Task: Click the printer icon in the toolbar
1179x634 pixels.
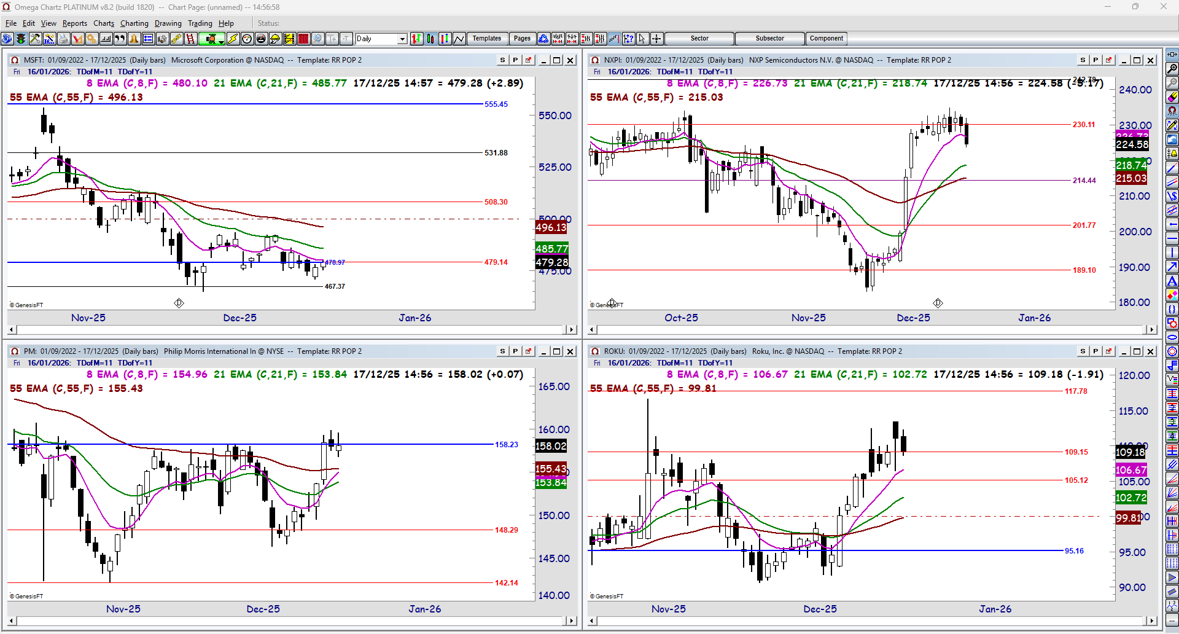Action: tap(63, 39)
